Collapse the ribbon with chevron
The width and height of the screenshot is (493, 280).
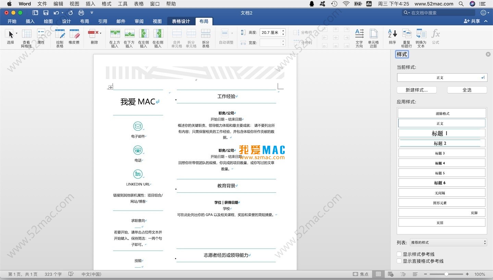coord(486,21)
